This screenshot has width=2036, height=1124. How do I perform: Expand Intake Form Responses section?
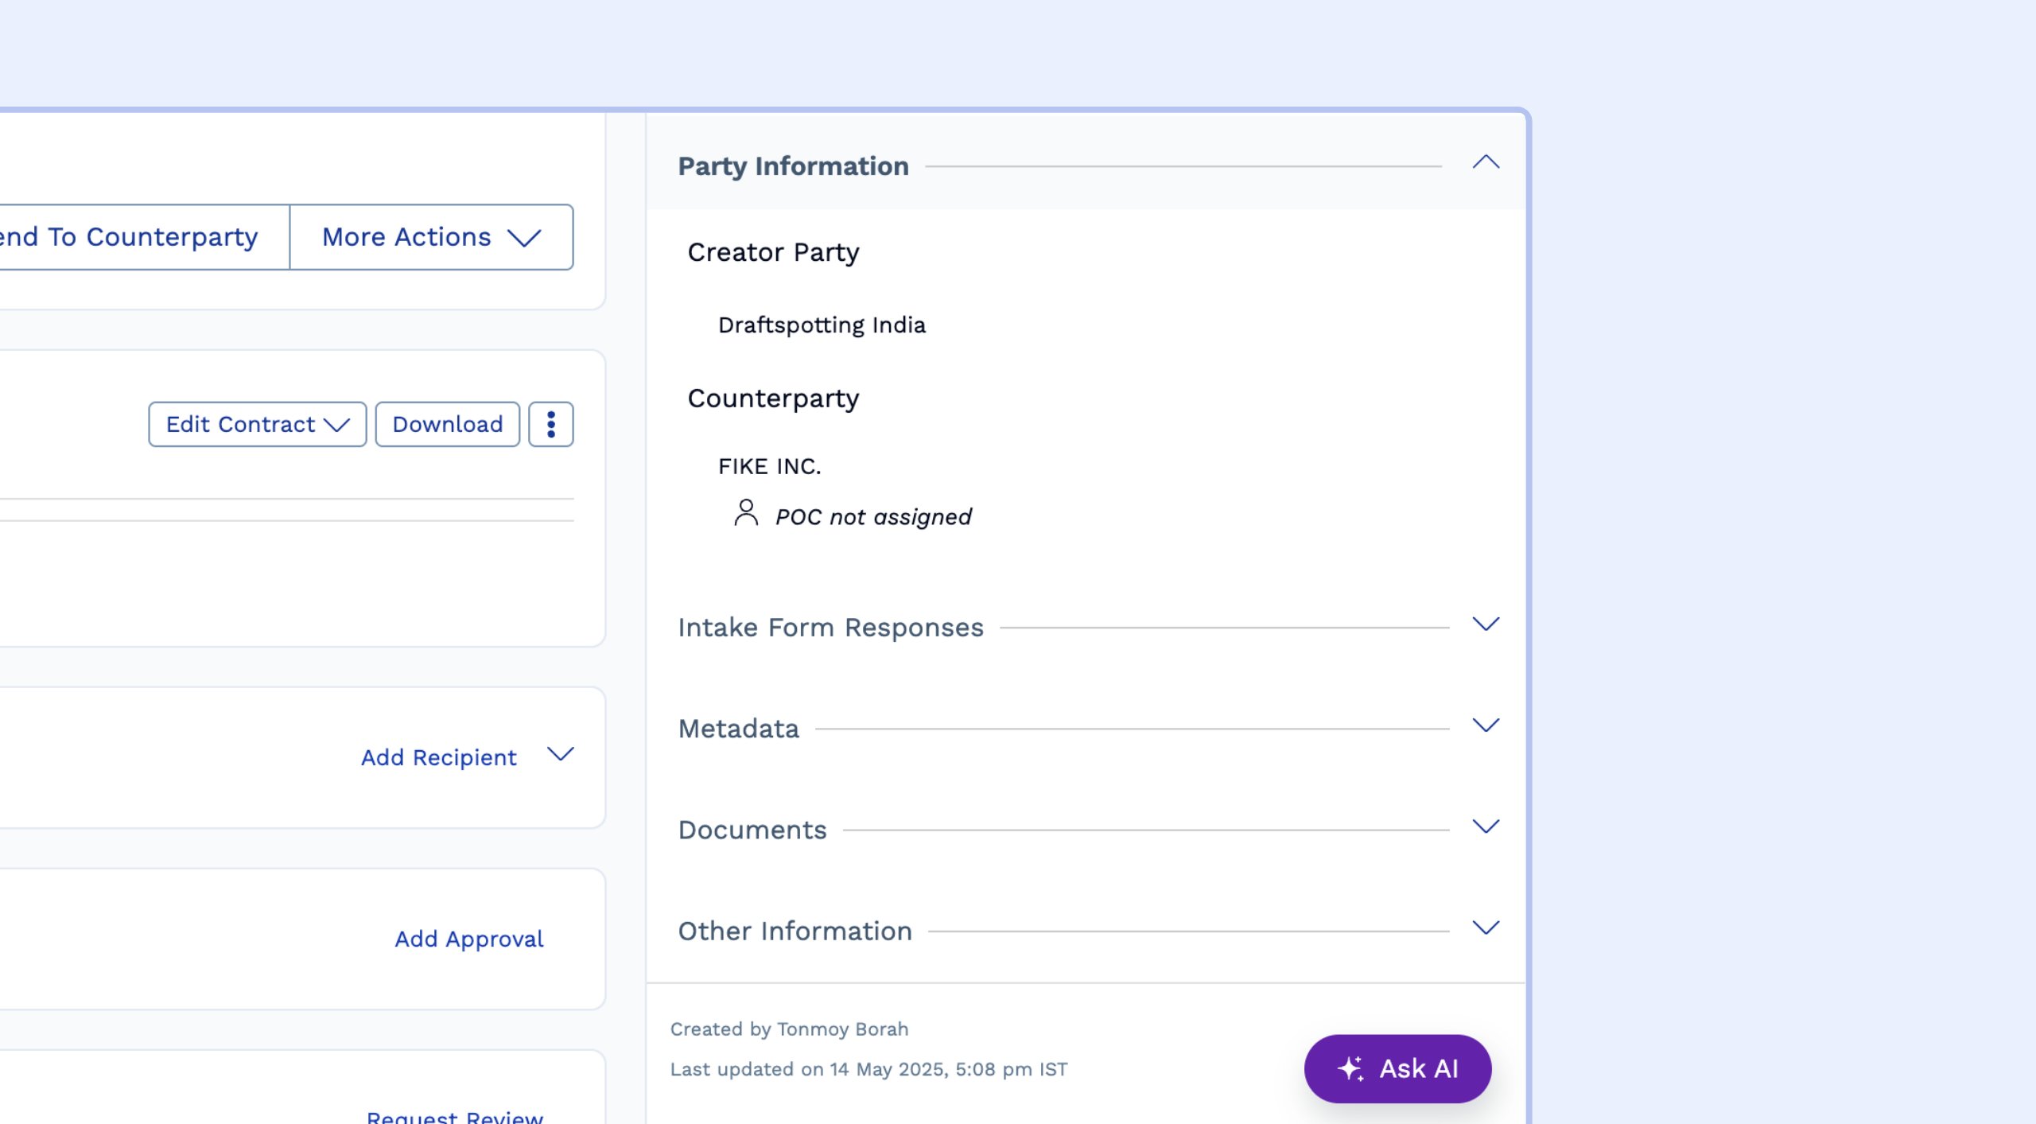tap(1485, 624)
